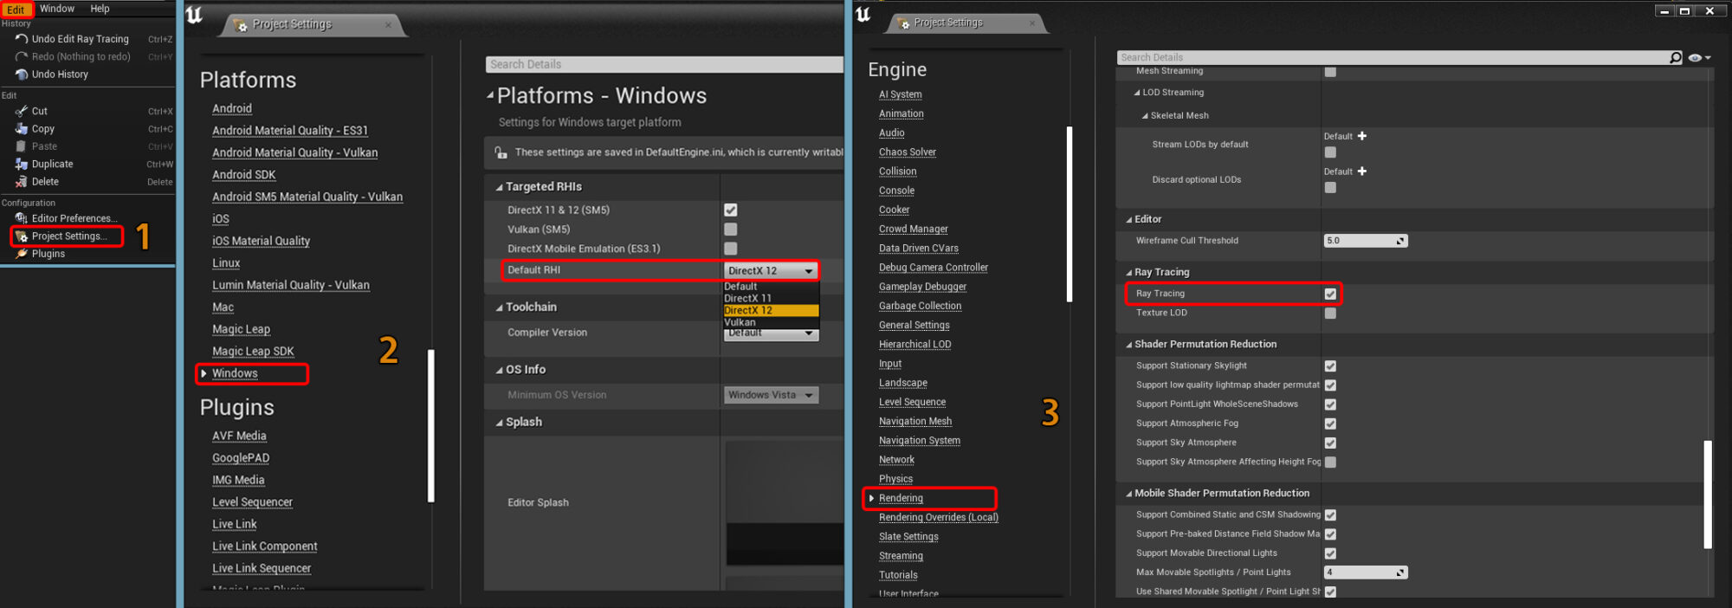
Task: Click the Duplicate icon
Action: coord(22,164)
